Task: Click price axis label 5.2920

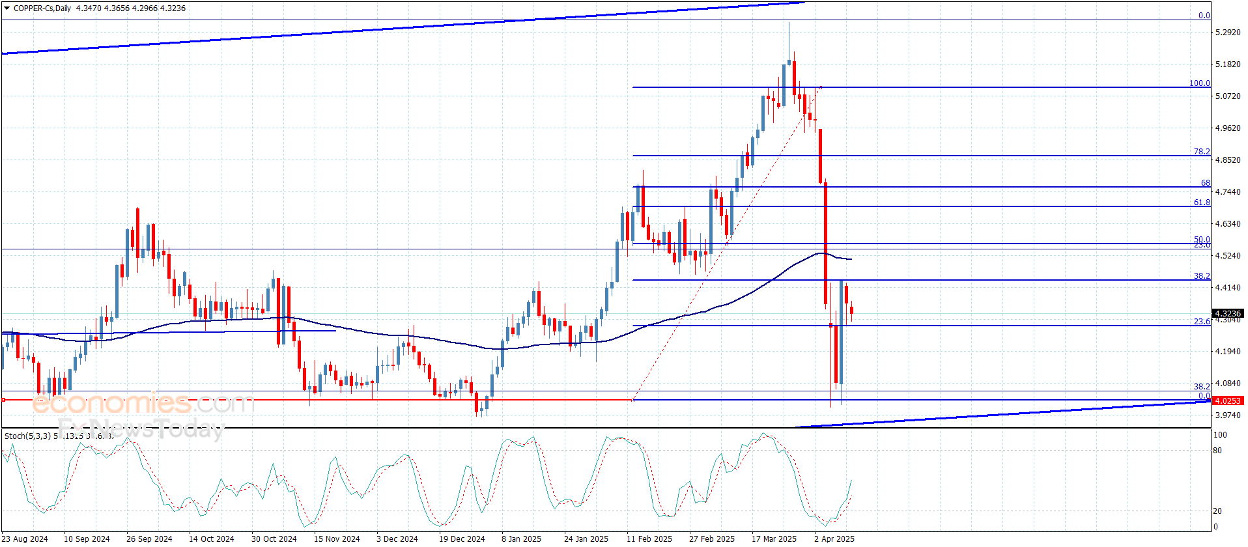Action: pos(1228,33)
